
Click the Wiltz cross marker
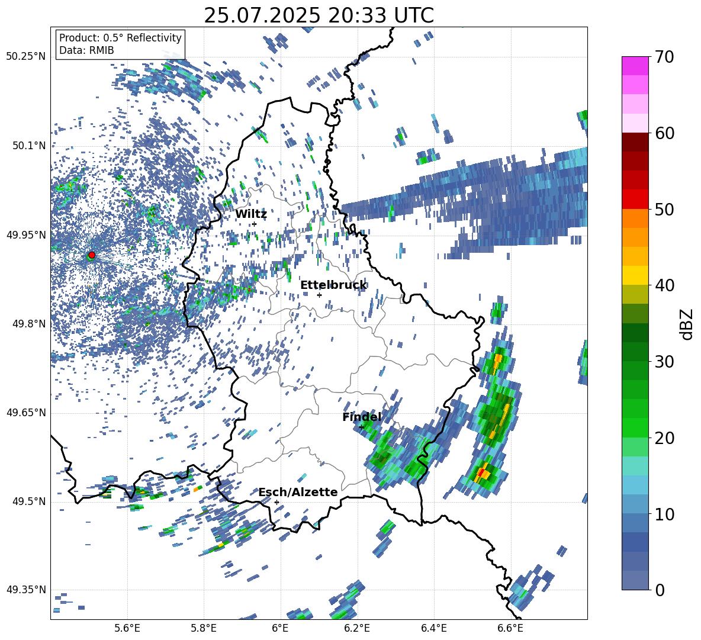click(255, 224)
